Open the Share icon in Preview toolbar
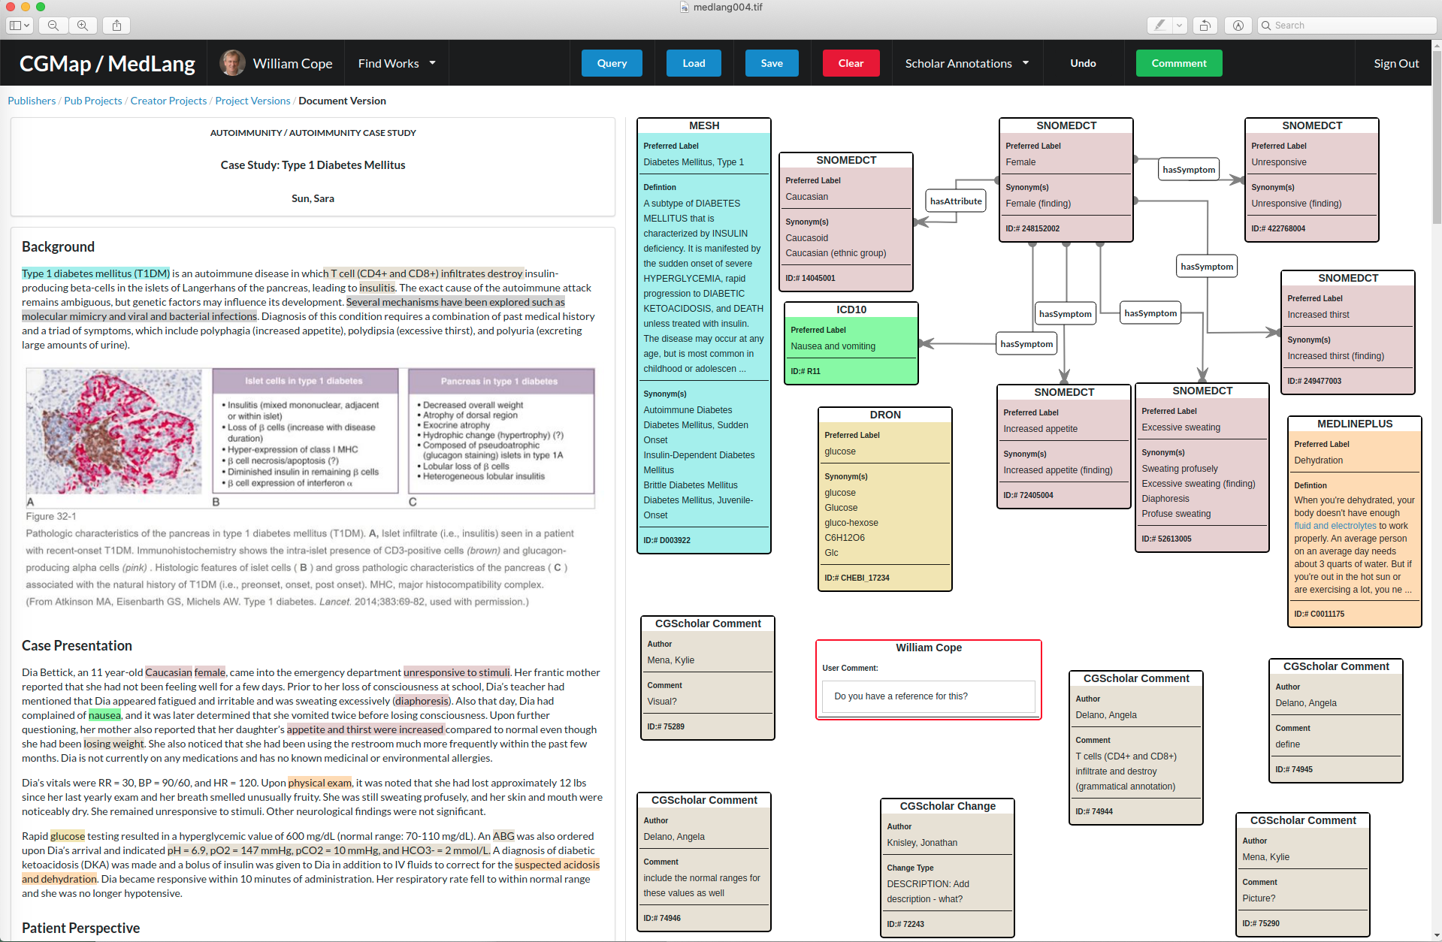The width and height of the screenshot is (1442, 942). click(116, 26)
